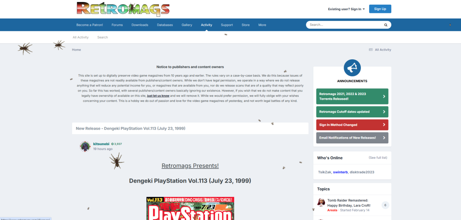
Task: Open disktrade2023's profile from Who's Online
Action: (362, 172)
